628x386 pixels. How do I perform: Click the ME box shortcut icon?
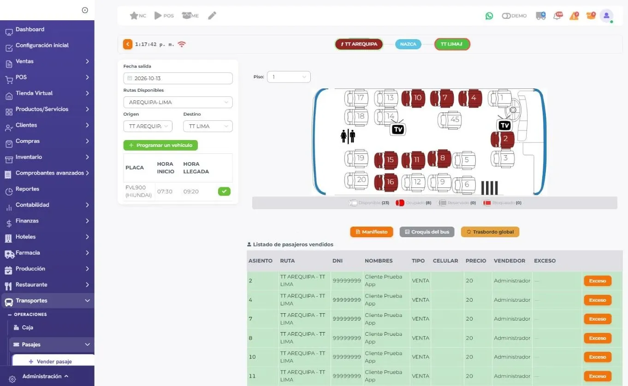point(190,16)
